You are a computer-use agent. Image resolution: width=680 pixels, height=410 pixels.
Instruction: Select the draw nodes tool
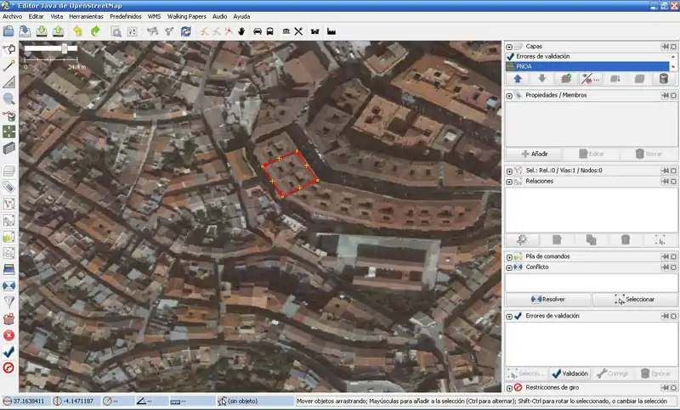click(9, 66)
